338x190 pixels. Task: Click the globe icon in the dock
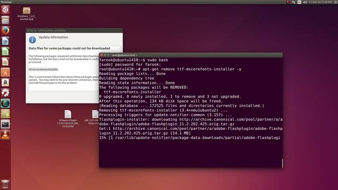click(x=5, y=103)
